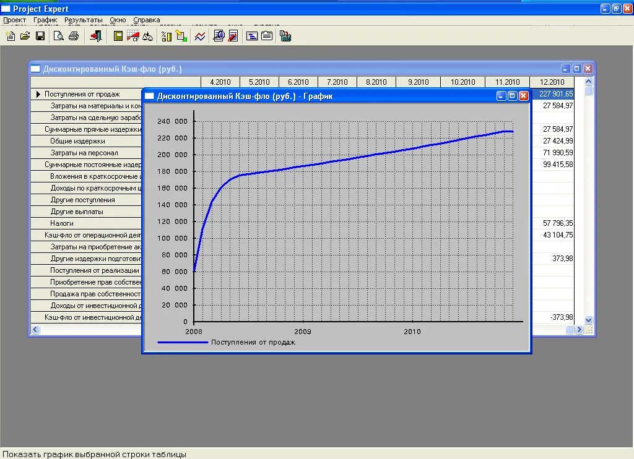Open the Окно menu
Image resolution: width=634 pixels, height=459 pixels.
pyautogui.click(x=118, y=20)
